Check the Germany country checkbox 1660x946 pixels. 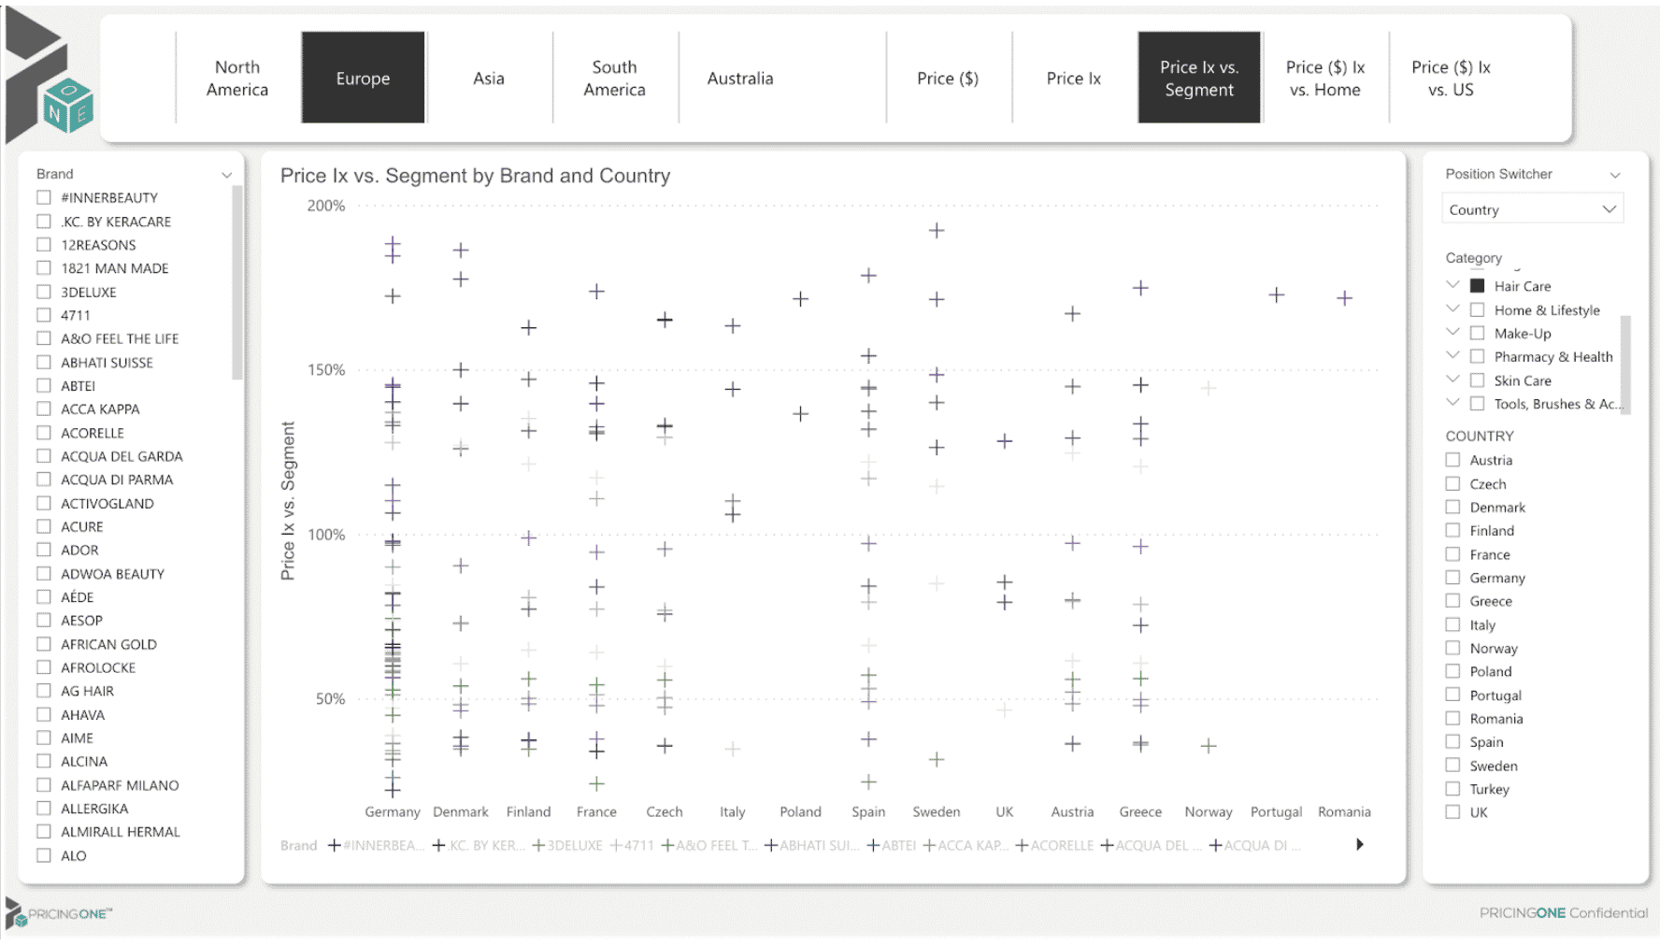tap(1452, 578)
